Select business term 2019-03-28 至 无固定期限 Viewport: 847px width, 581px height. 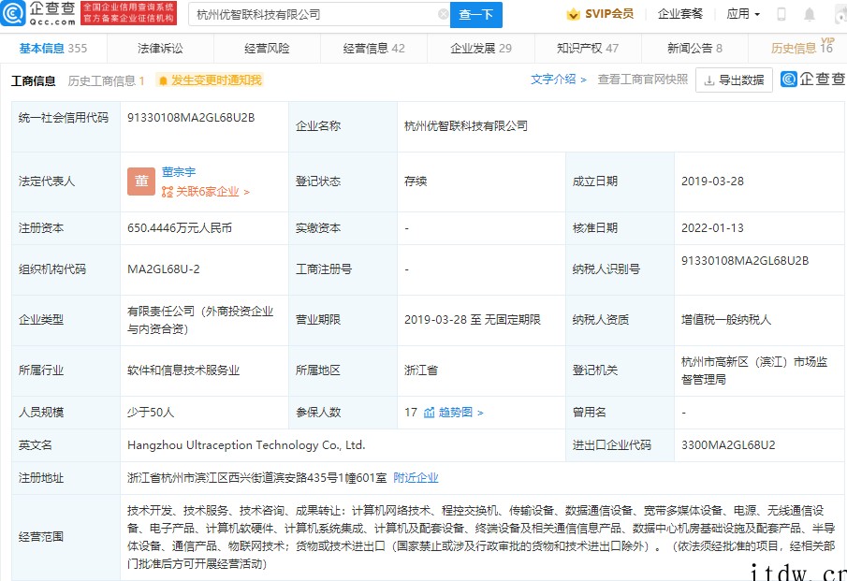[x=472, y=320]
